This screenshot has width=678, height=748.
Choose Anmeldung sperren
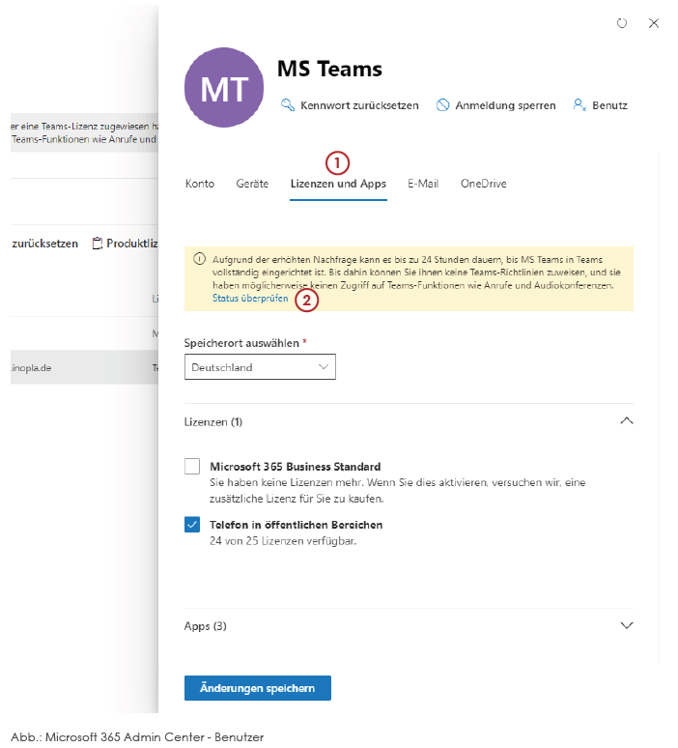505,105
